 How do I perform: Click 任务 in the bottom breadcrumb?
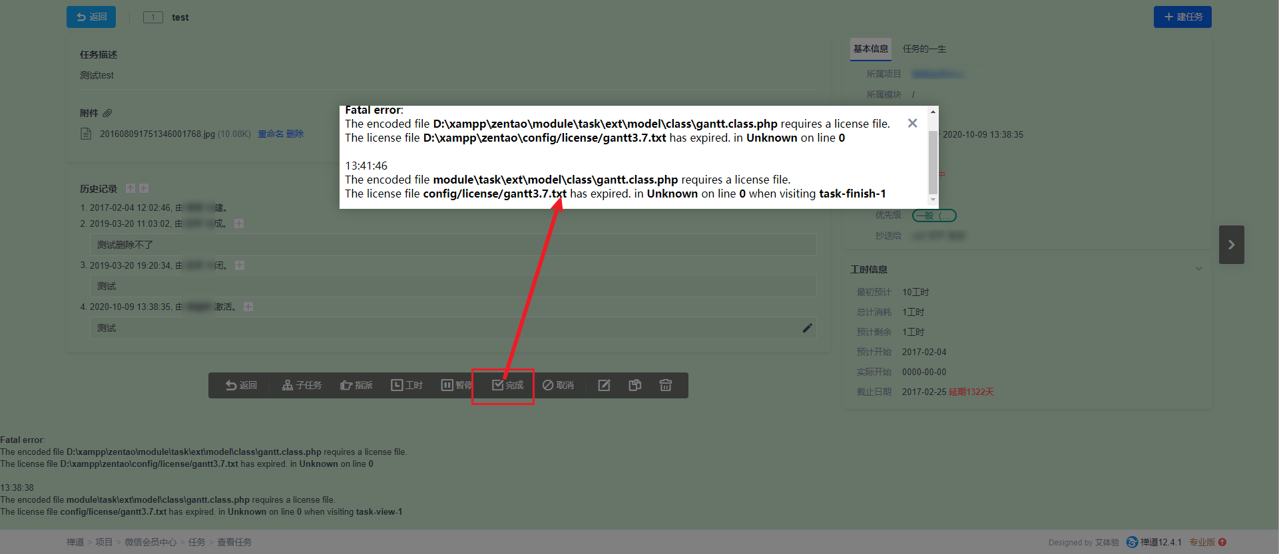[197, 542]
